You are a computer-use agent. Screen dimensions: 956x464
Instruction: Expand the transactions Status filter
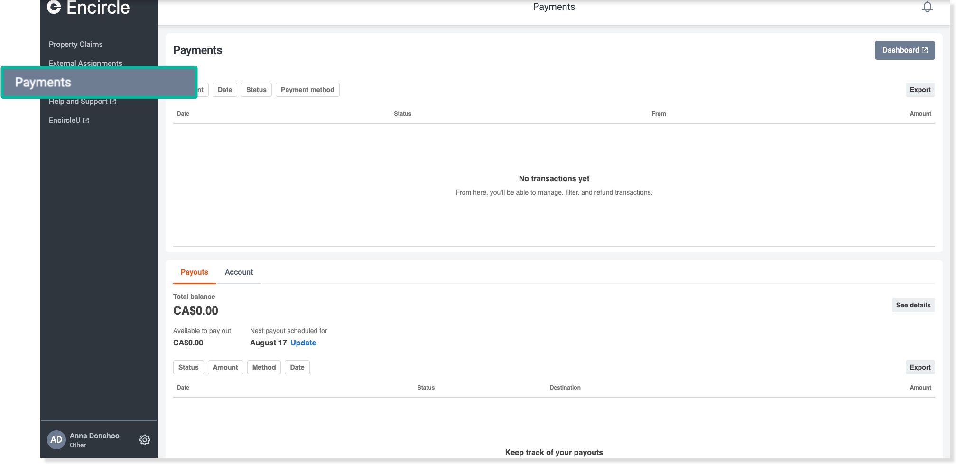[256, 90]
